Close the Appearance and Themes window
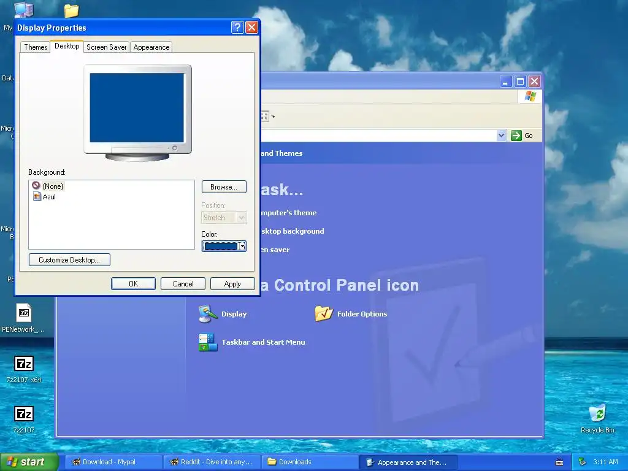 [535, 82]
